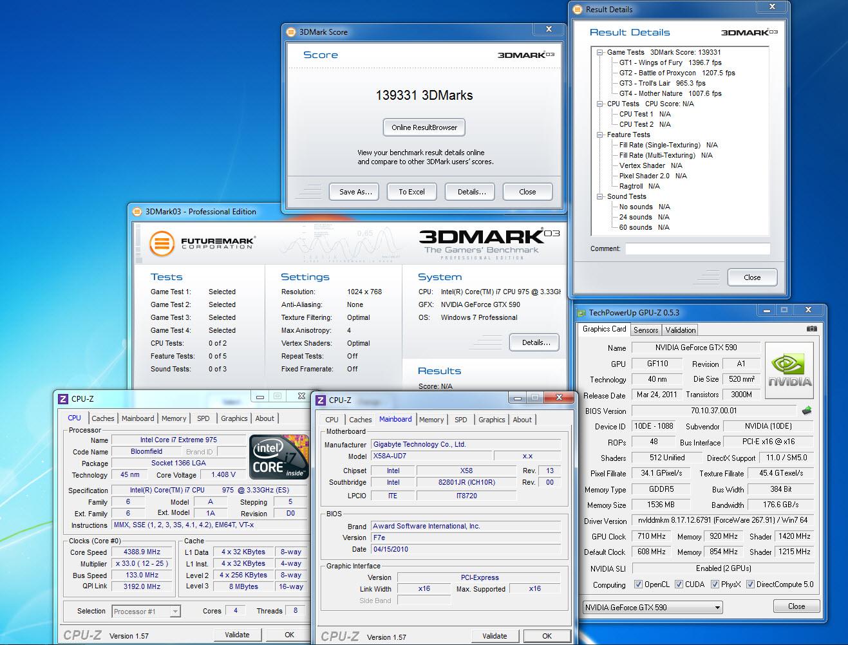
Task: Open the Processor #1 selection dropdown
Action: pyautogui.click(x=146, y=612)
